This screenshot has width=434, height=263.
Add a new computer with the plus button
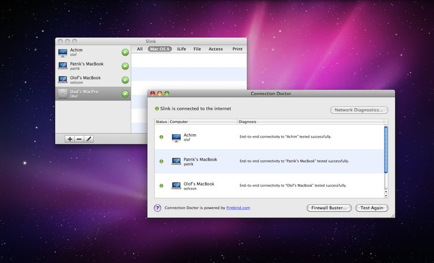click(x=70, y=139)
